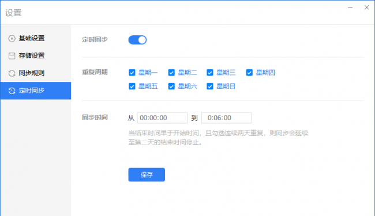Uncheck the 星期六 checkbox
This screenshot has width=375, height=216.
pos(171,86)
